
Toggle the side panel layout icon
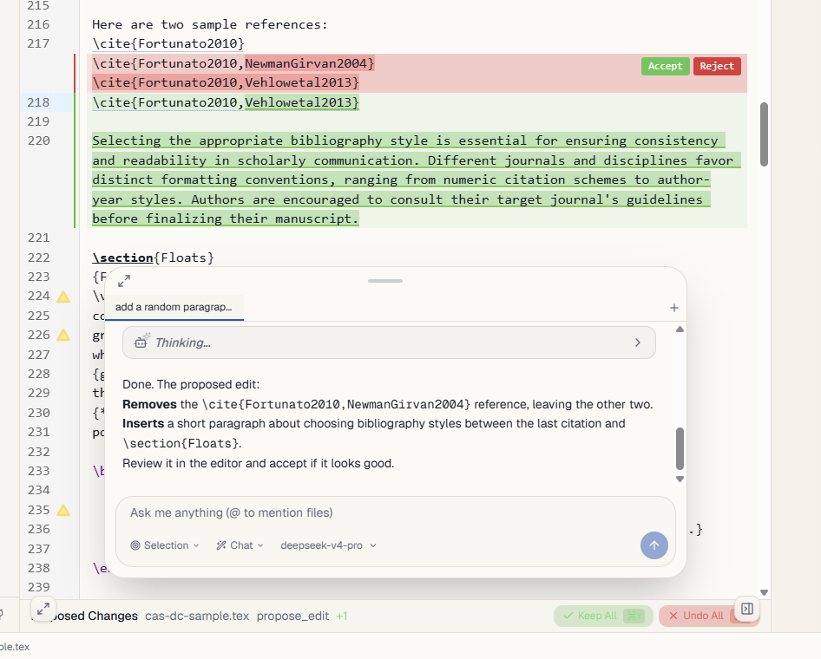[747, 609]
